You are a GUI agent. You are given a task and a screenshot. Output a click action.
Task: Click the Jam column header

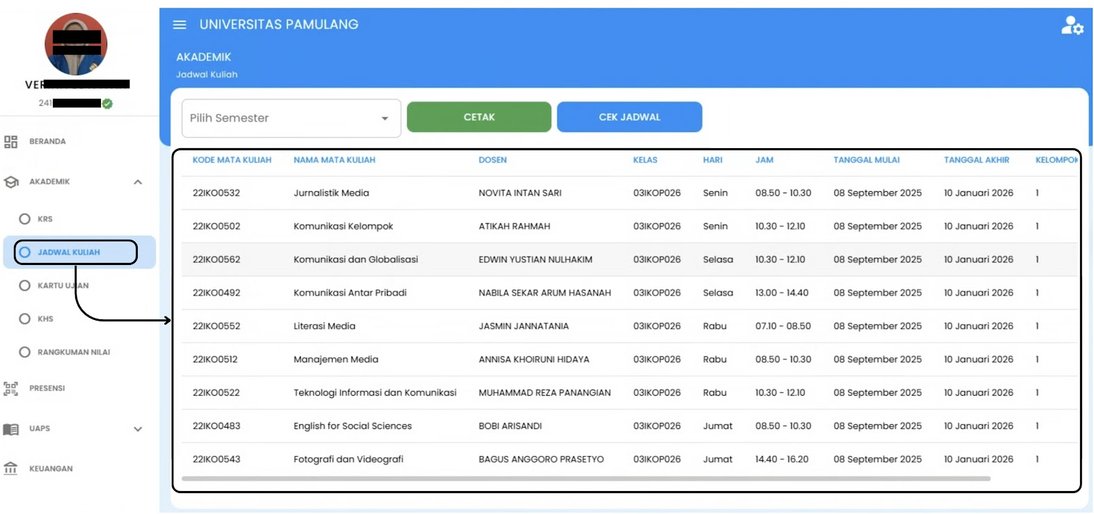tap(764, 160)
